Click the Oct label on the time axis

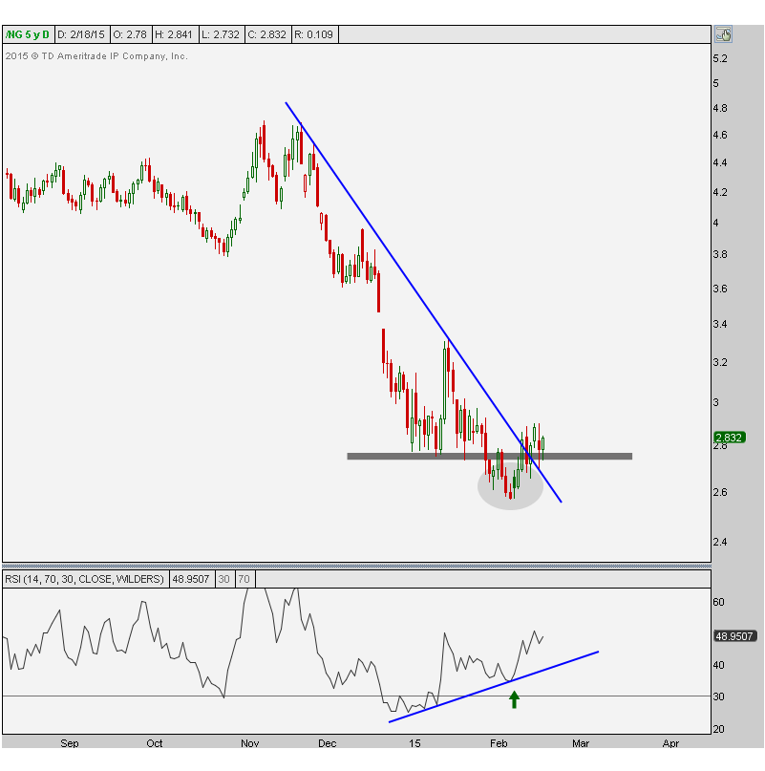(155, 743)
